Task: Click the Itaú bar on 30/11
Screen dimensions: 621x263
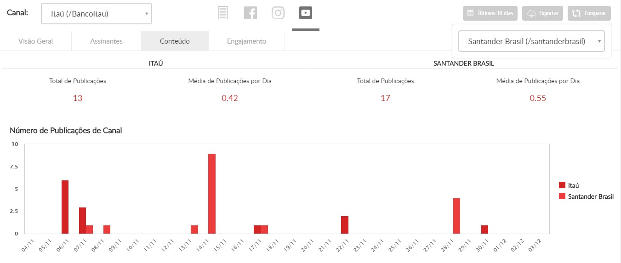Action: tap(484, 229)
